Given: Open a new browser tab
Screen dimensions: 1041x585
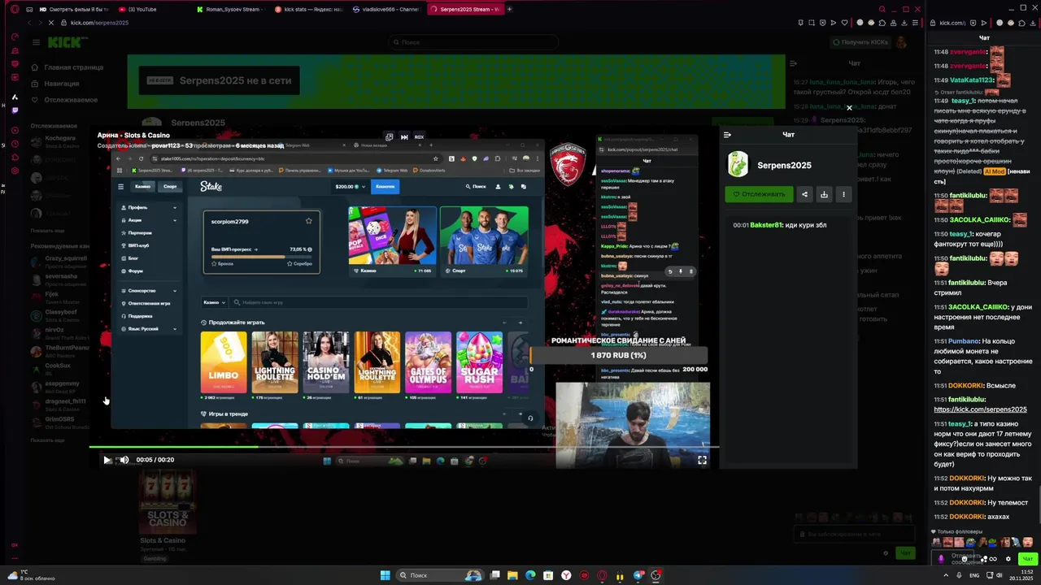Looking at the screenshot, I should (509, 9).
